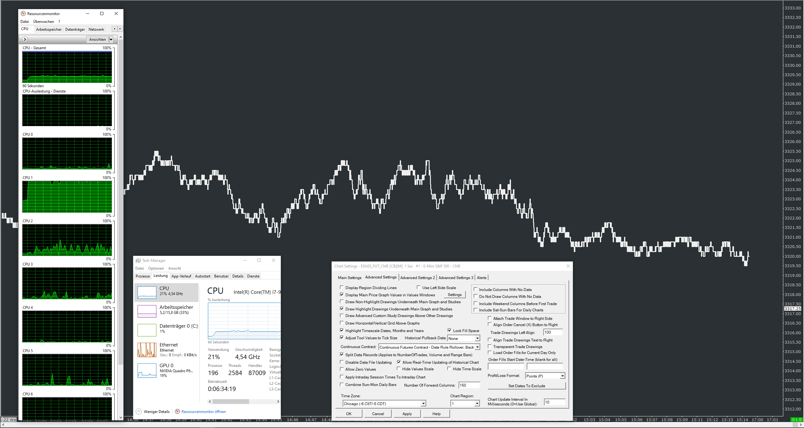Open Historical Pullback Data dropdown
The image size is (804, 428).
tap(477, 338)
